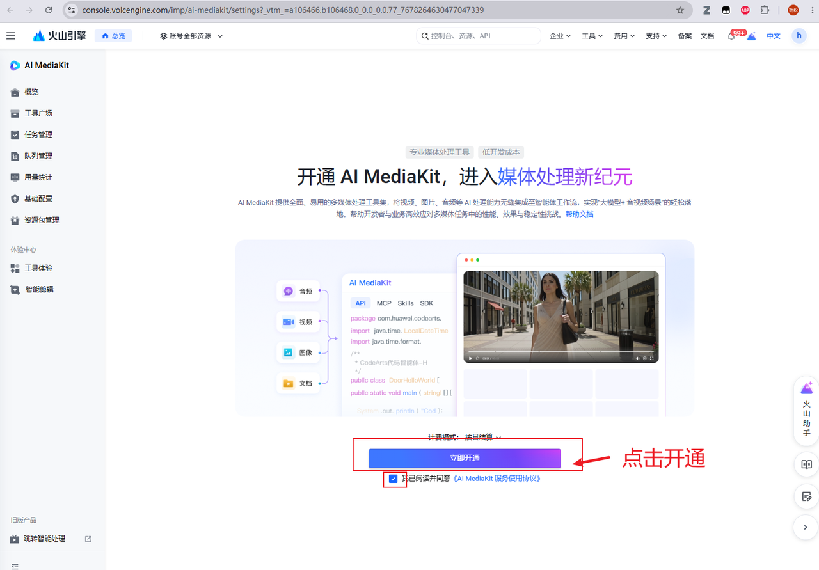Open the 文档 menu item

tap(707, 36)
